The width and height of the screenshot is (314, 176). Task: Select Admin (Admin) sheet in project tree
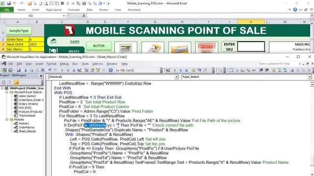coord(27,96)
